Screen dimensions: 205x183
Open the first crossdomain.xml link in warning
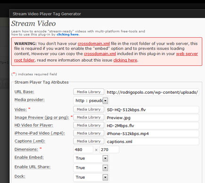94,44
